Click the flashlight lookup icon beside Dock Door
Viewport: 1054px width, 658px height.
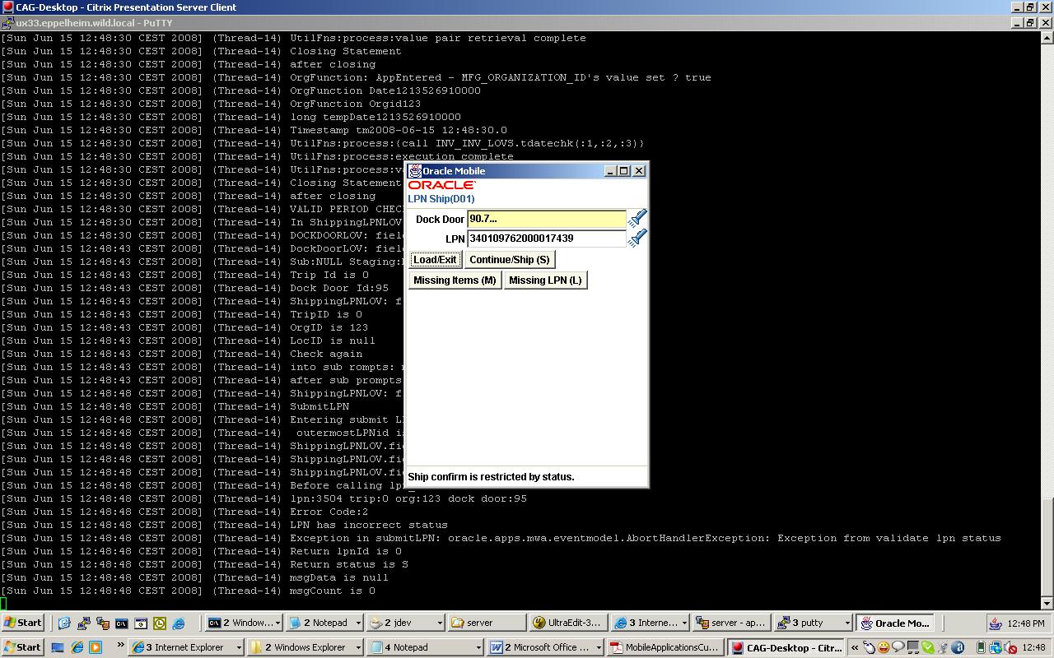pyautogui.click(x=637, y=218)
